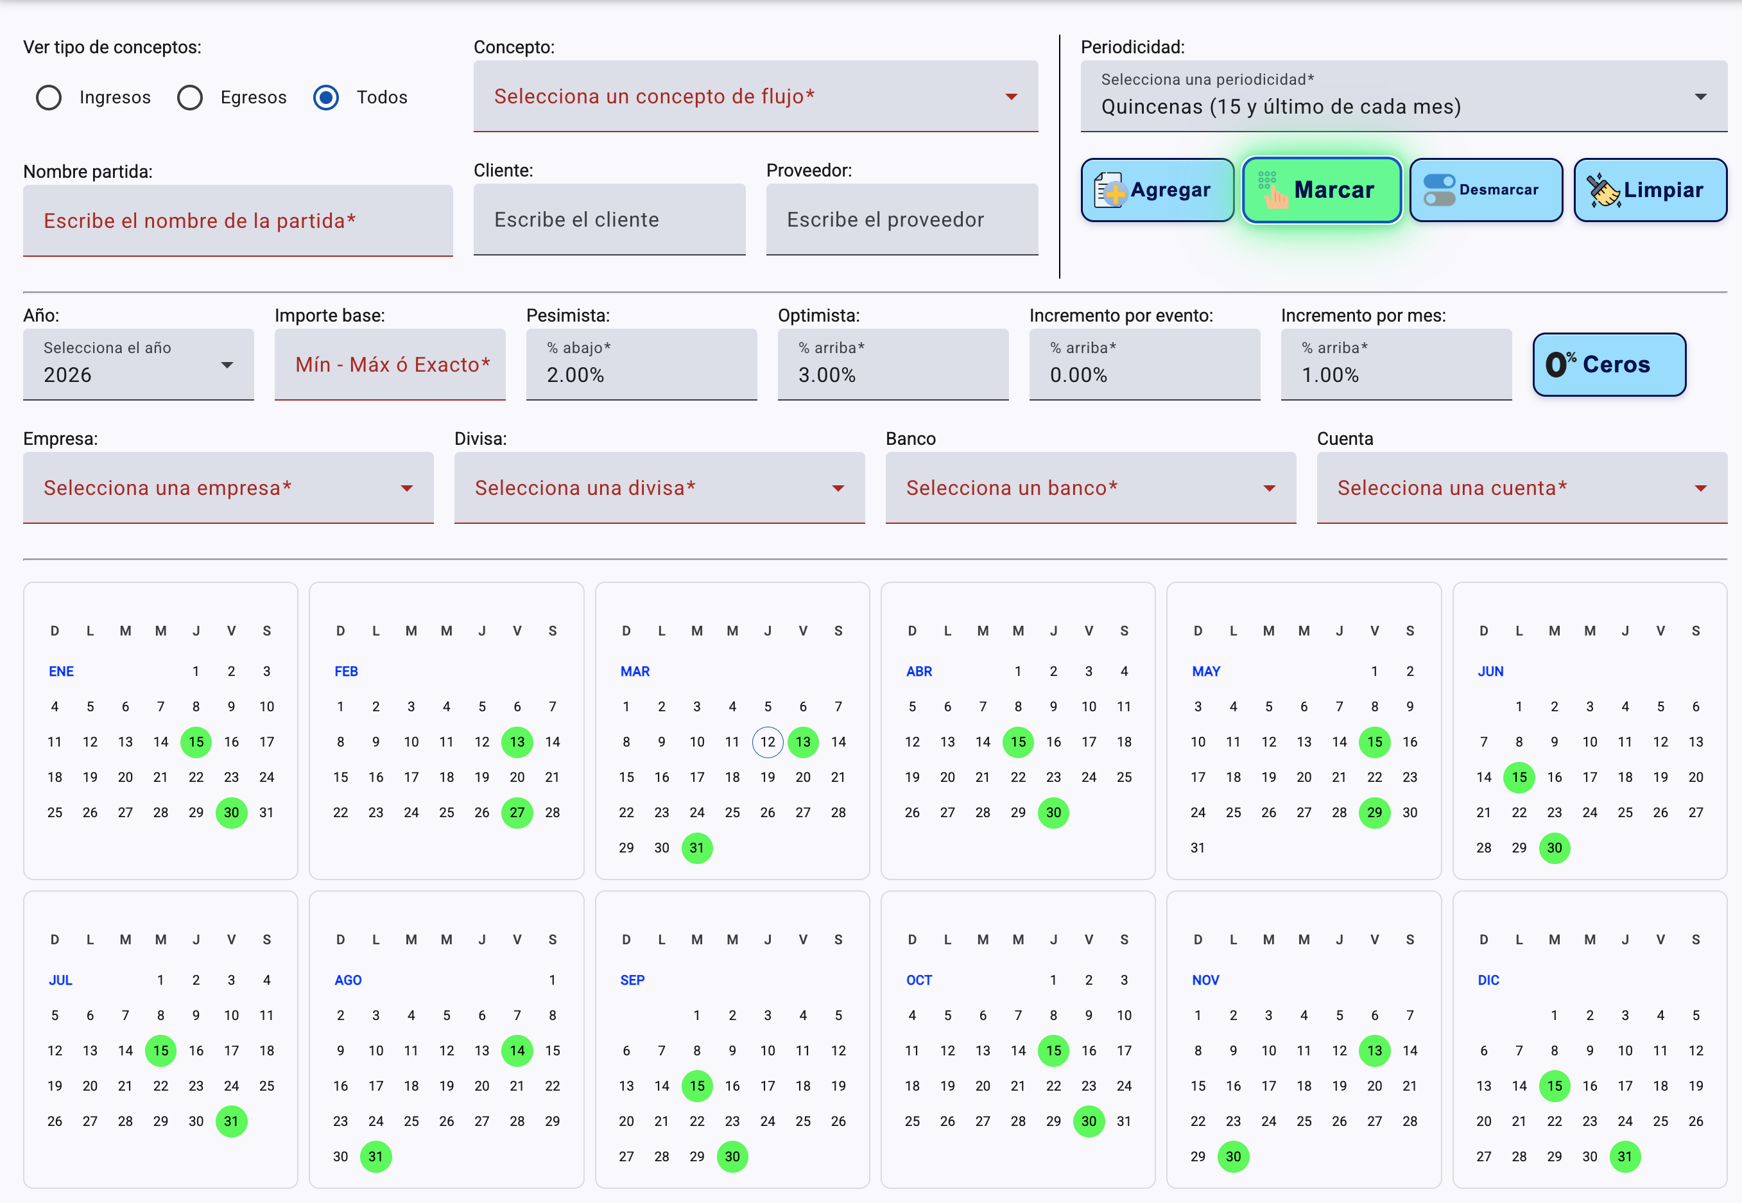Open the Selecciona una empresa dropdown
Image resolution: width=1742 pixels, height=1203 pixels.
(228, 489)
